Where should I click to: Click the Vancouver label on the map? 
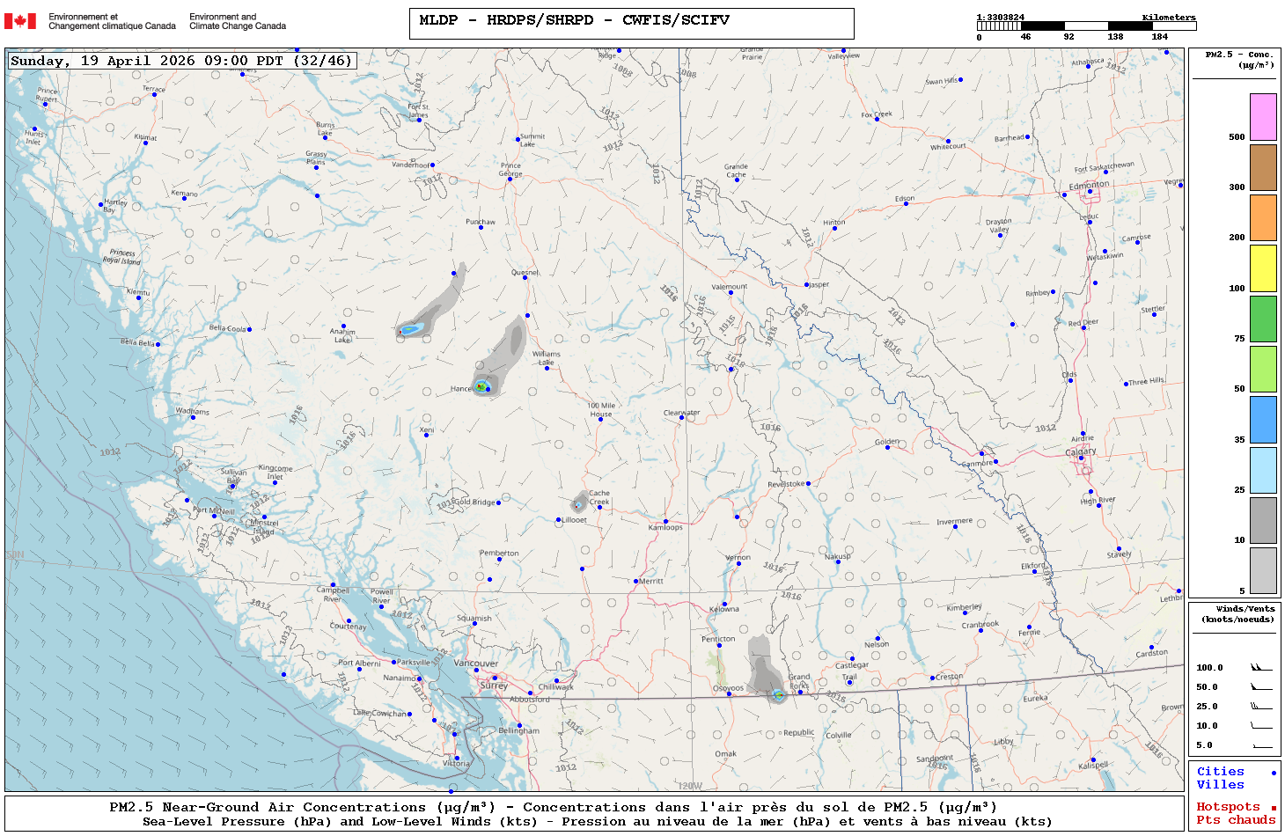476,664
